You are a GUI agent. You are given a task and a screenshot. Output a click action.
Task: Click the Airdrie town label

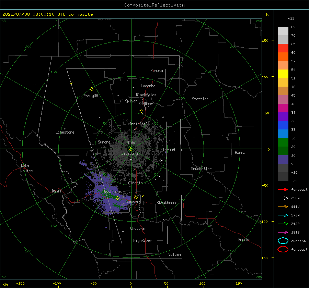point(135,183)
